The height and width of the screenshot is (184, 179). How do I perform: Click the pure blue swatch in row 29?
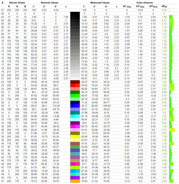[x=75, y=106]
